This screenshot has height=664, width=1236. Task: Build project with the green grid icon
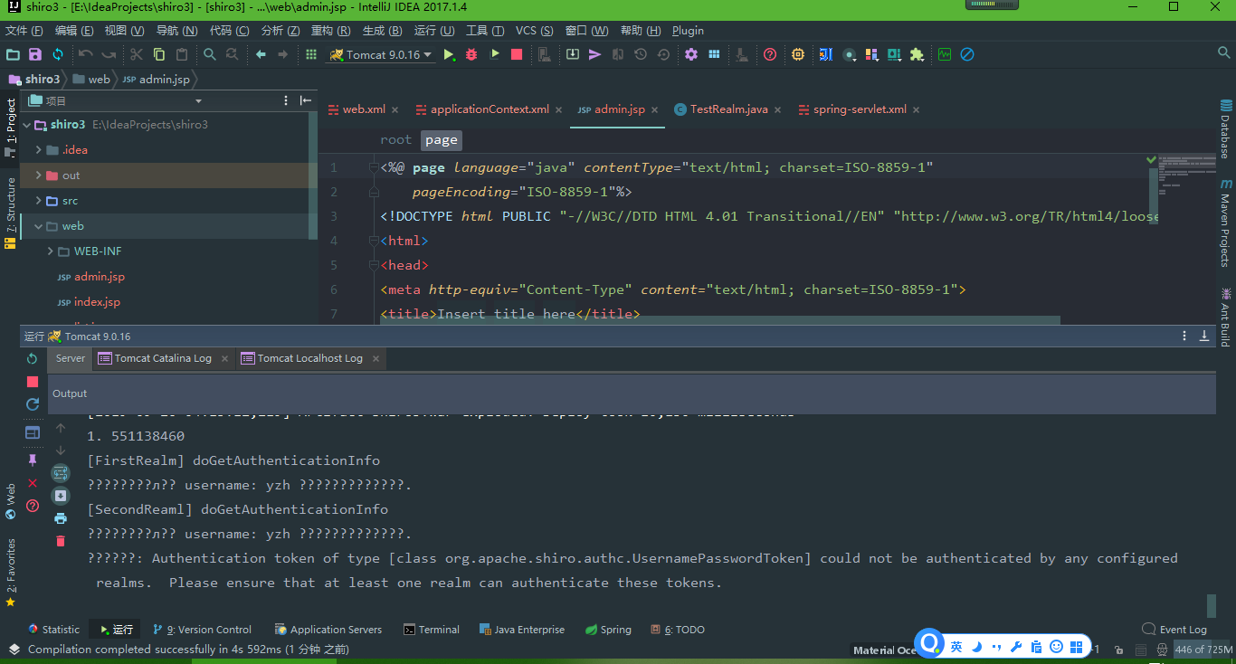point(311,54)
